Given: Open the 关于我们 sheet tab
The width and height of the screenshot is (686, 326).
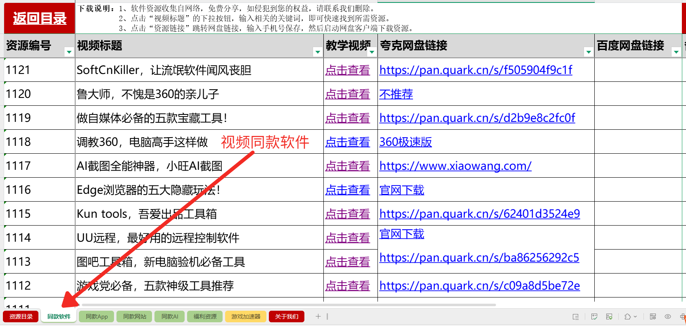Looking at the screenshot, I should [x=287, y=316].
